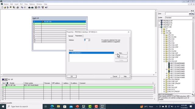Click the back arrow in the rack detail pane
Viewport: 195px width, 109px height.
3,79
